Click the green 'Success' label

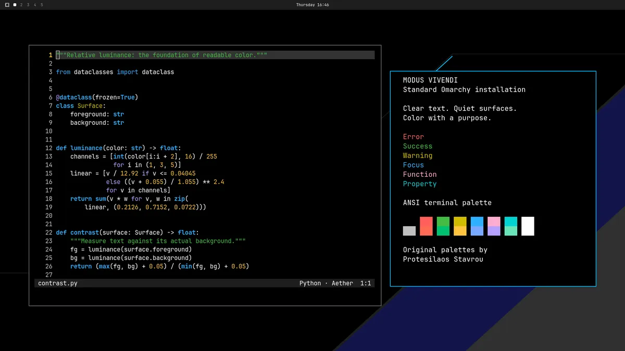tap(418, 146)
